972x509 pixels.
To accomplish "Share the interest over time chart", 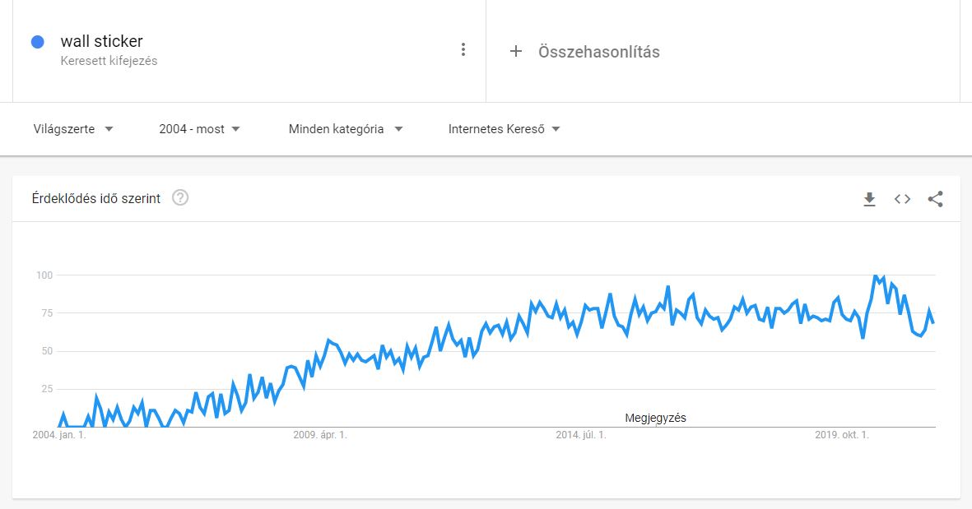I will [x=935, y=199].
